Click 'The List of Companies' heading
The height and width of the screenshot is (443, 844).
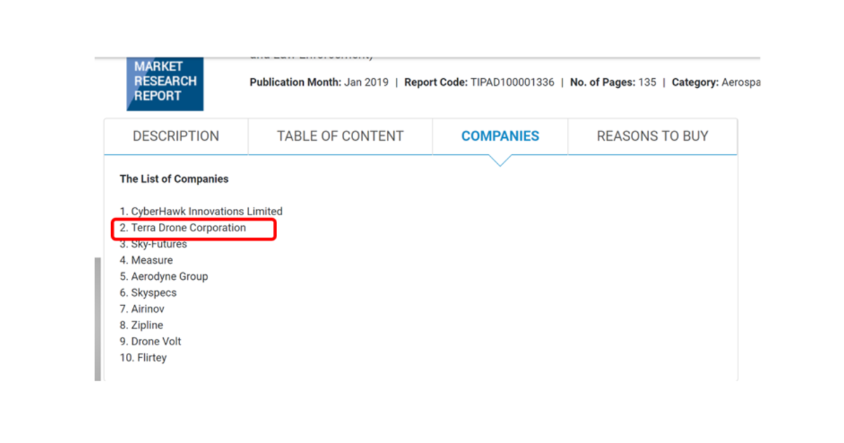(x=174, y=179)
